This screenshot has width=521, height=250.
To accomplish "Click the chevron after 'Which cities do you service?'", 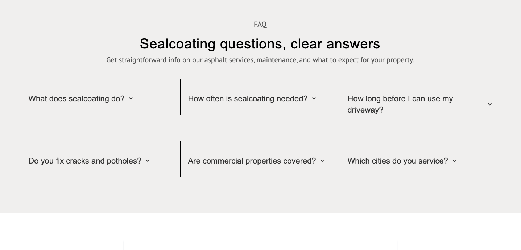I will tap(454, 161).
